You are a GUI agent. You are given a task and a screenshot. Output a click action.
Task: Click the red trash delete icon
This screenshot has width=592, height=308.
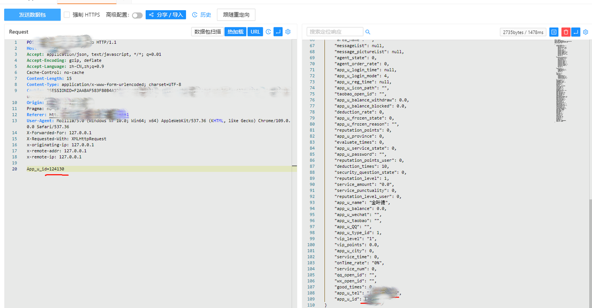[x=566, y=32]
